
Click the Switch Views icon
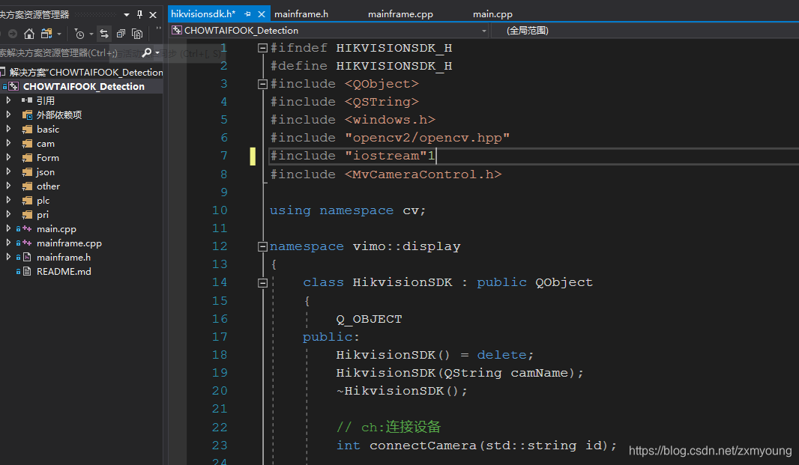click(x=46, y=34)
